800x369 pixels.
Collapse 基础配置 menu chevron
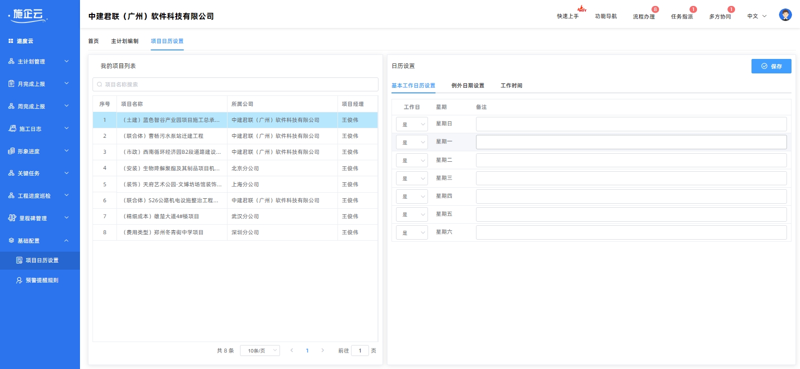click(66, 240)
